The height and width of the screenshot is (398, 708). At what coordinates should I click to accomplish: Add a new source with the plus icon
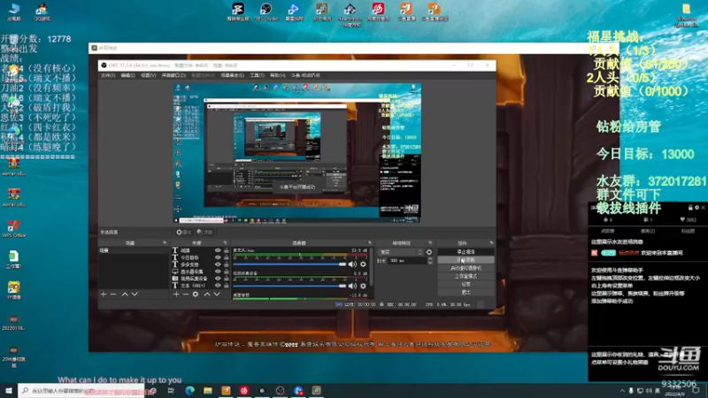176,295
